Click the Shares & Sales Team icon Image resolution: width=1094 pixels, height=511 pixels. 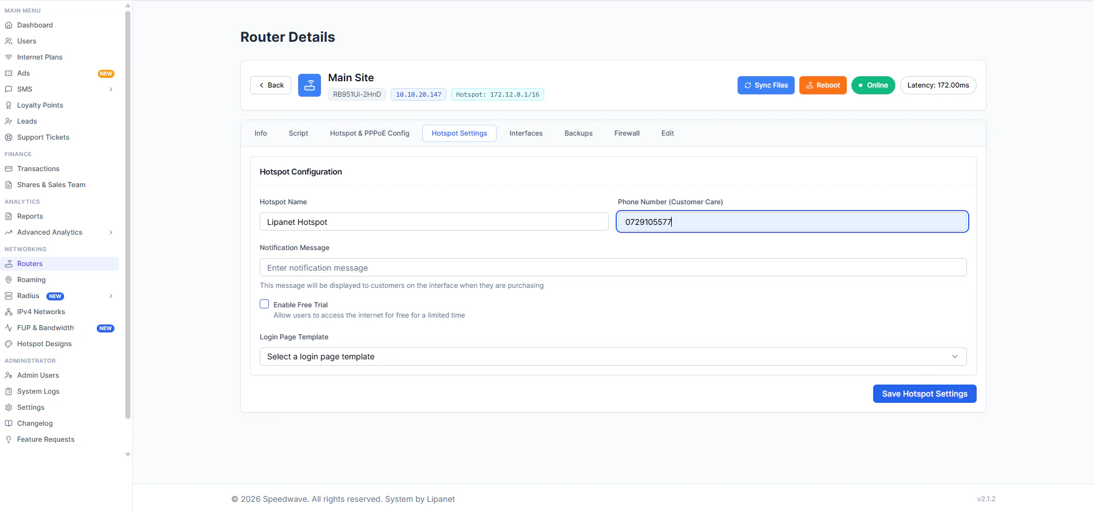pos(9,185)
